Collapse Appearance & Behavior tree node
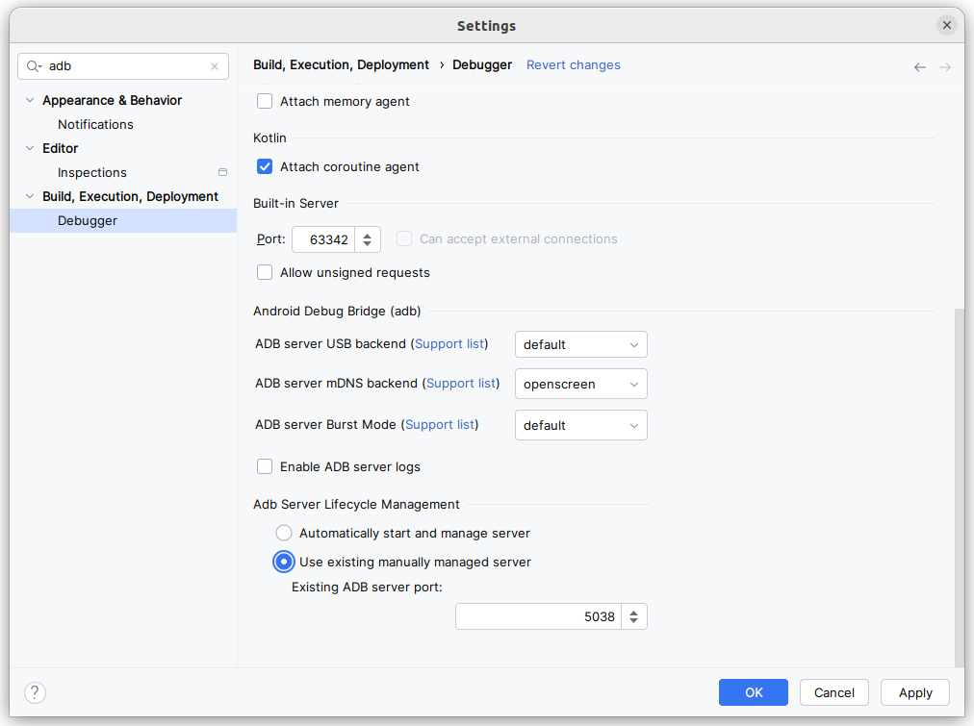974x726 pixels. [29, 100]
